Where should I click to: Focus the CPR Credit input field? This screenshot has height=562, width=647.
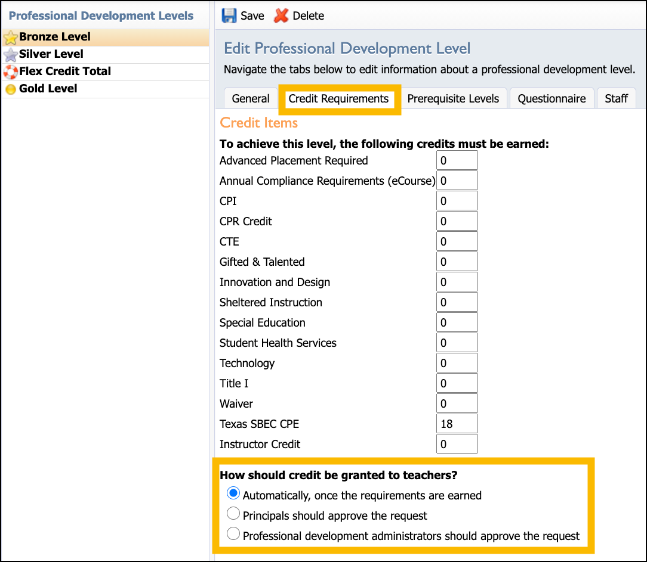(x=457, y=221)
